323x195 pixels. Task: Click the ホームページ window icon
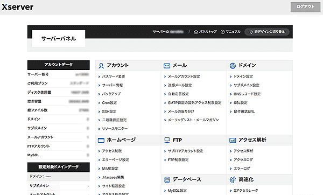[101, 141]
